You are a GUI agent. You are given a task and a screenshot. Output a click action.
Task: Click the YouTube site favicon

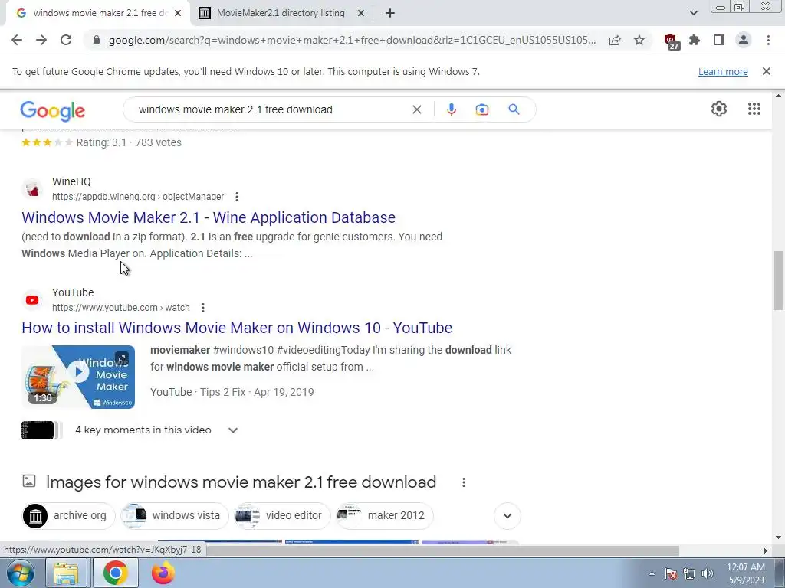coord(32,300)
